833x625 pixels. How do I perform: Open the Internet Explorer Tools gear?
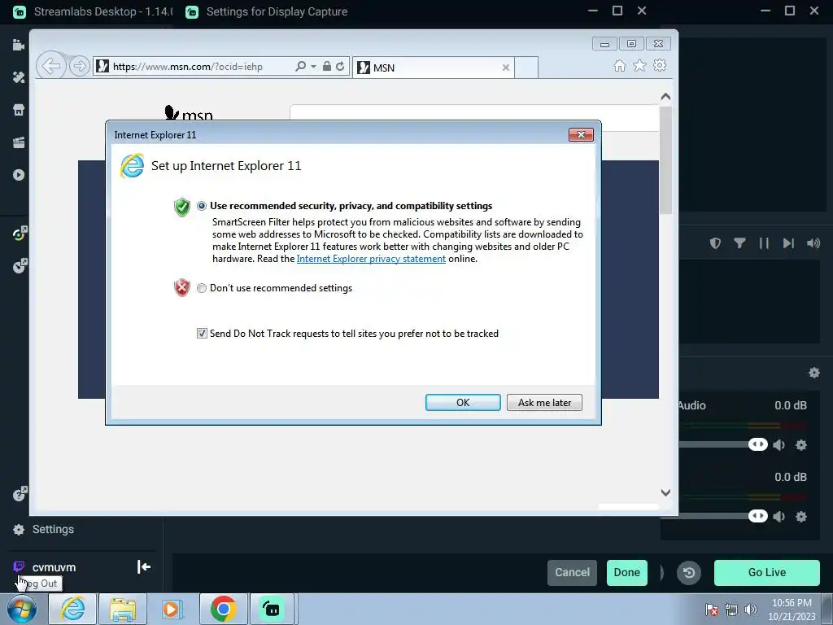pyautogui.click(x=660, y=65)
